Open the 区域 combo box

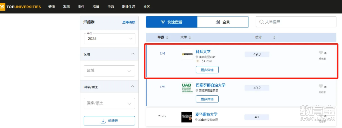[109, 71]
